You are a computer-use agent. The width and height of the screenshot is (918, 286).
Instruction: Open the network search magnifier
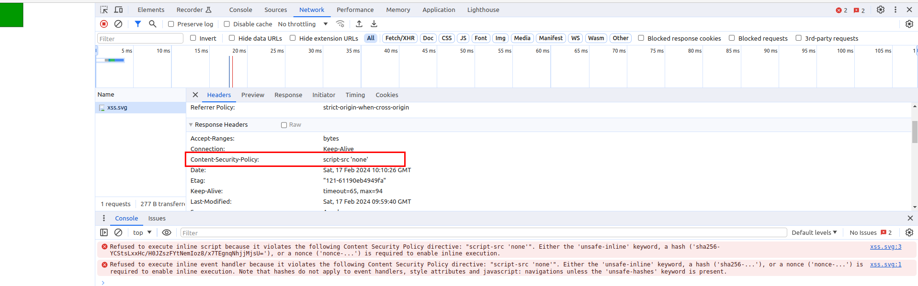coord(152,24)
